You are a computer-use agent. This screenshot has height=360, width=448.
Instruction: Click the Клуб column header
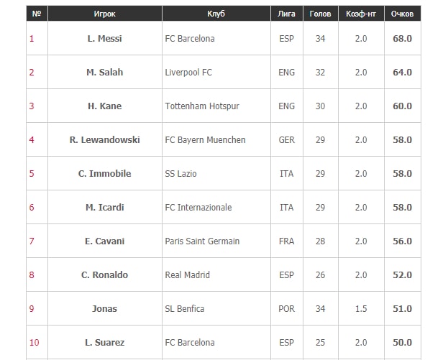tap(216, 14)
